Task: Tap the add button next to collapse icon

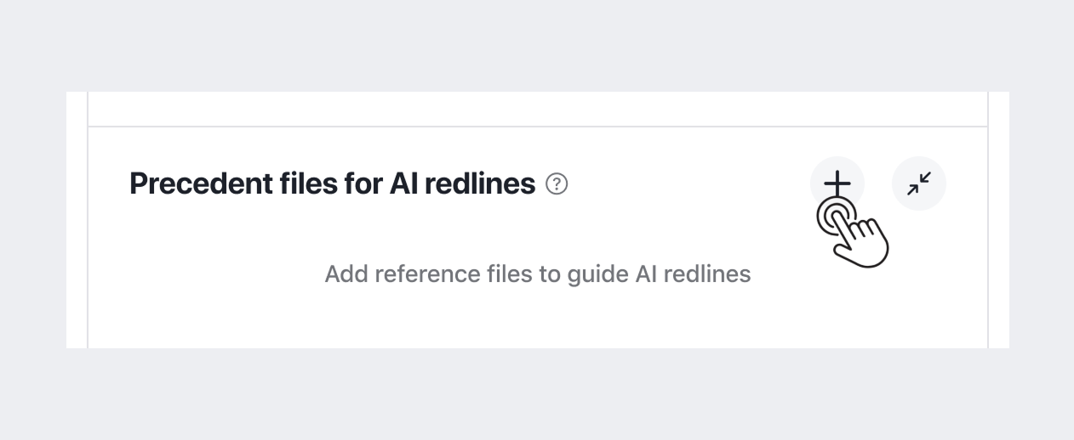Action: [x=837, y=183]
